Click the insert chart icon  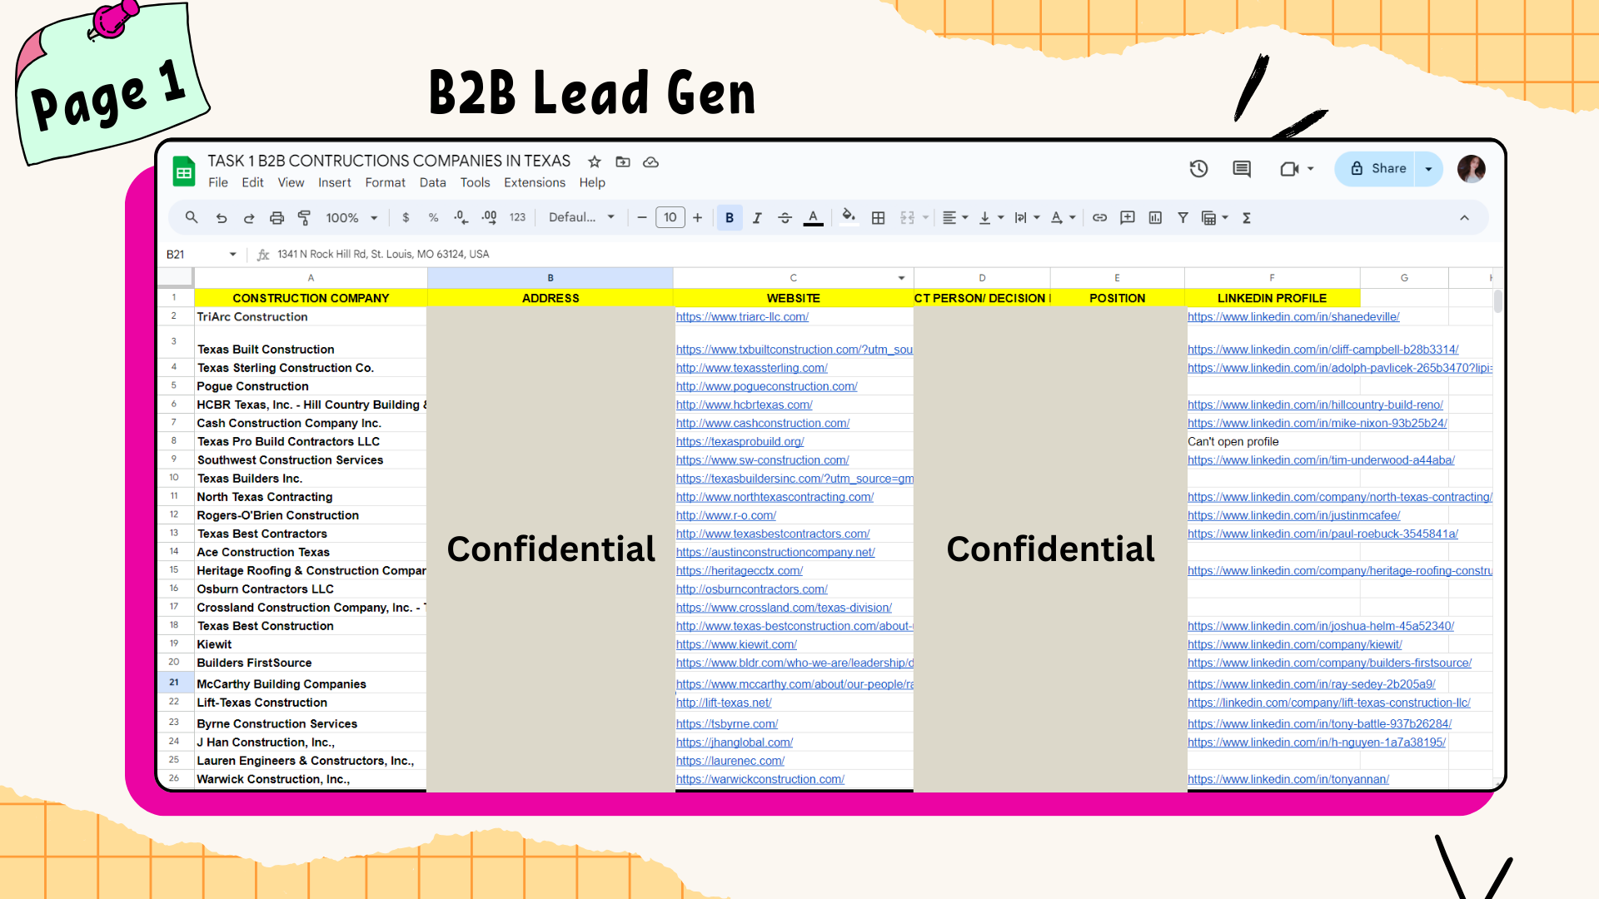point(1155,218)
